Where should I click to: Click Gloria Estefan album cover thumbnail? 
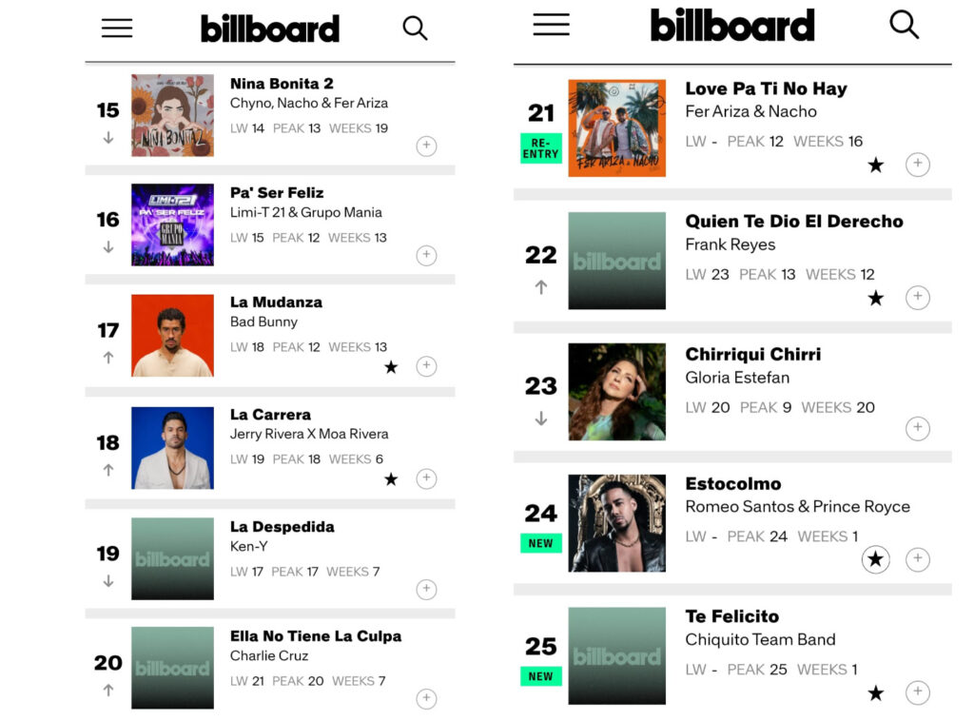pos(616,392)
